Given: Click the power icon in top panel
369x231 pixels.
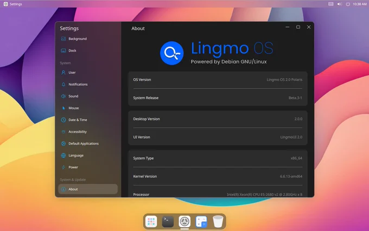Looking at the screenshot, I should pos(348,4).
